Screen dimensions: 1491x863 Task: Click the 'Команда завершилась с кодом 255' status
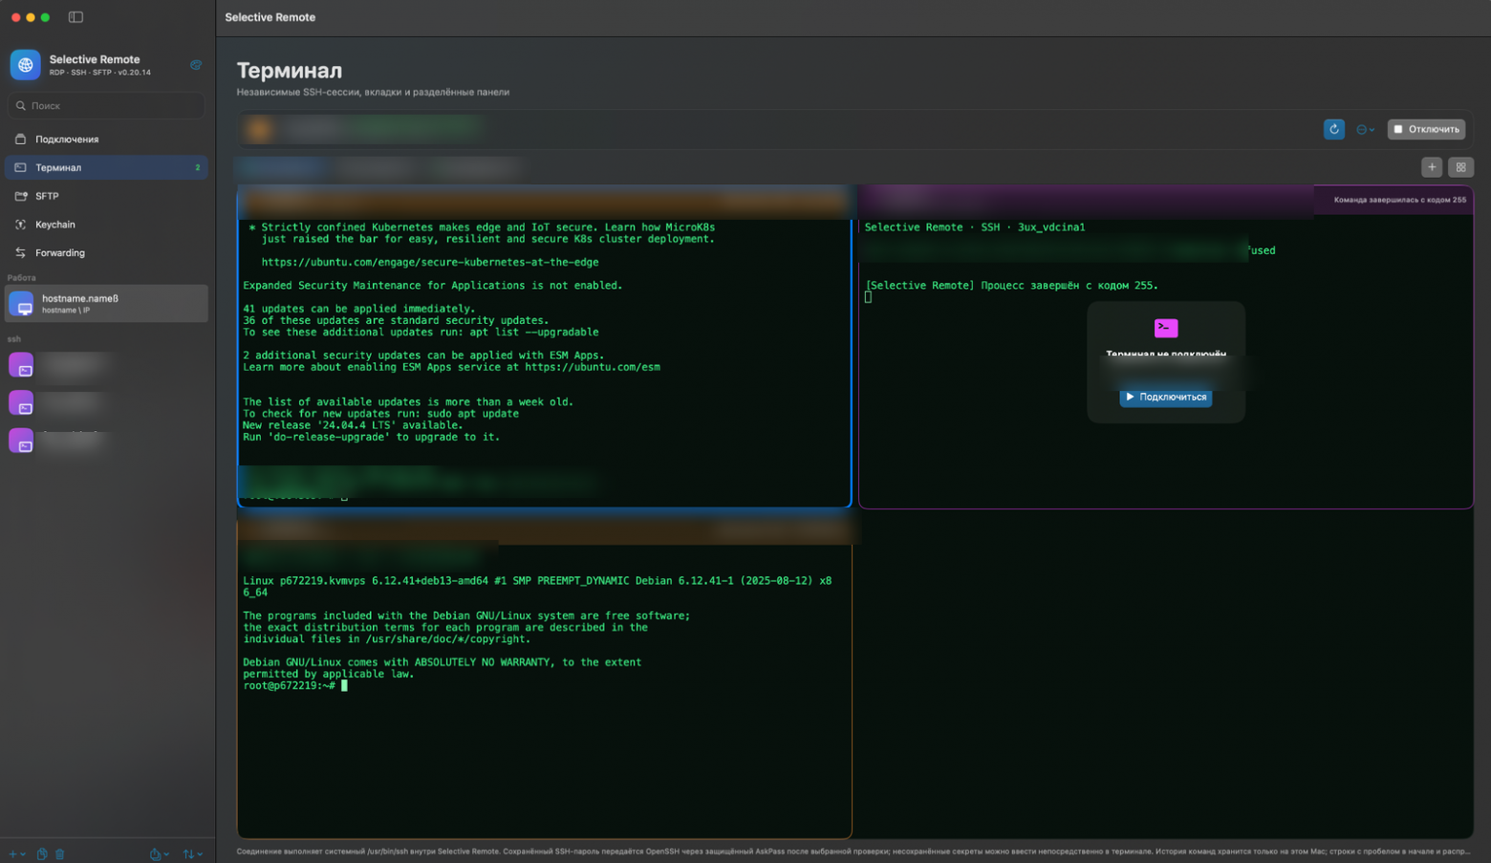[x=1399, y=200]
